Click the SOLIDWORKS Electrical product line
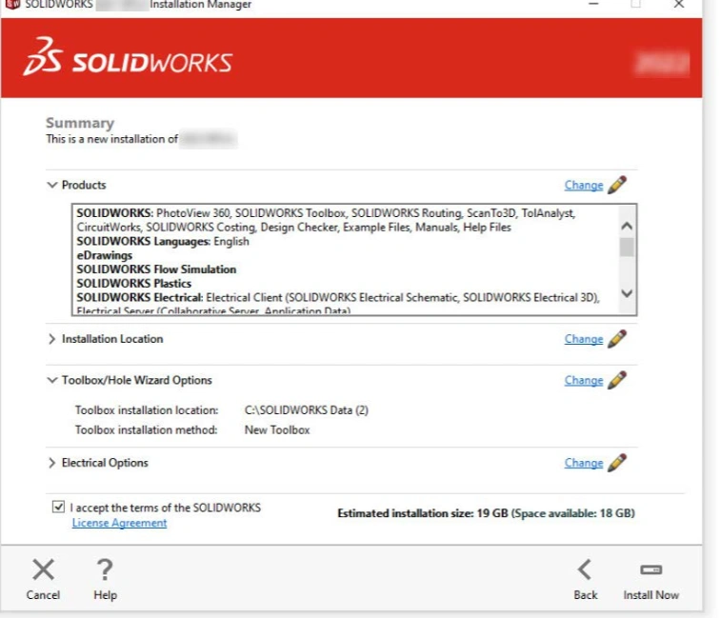720x618 pixels. click(x=338, y=297)
